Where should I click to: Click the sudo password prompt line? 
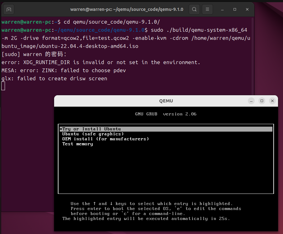point(34,54)
